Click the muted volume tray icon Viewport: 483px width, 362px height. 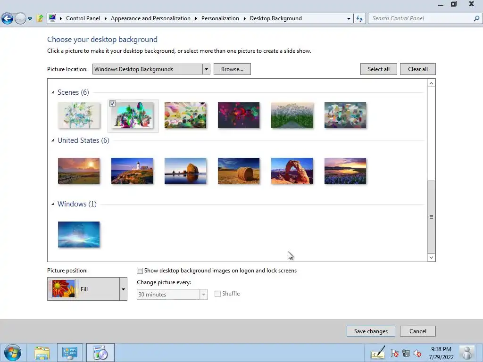click(417, 353)
